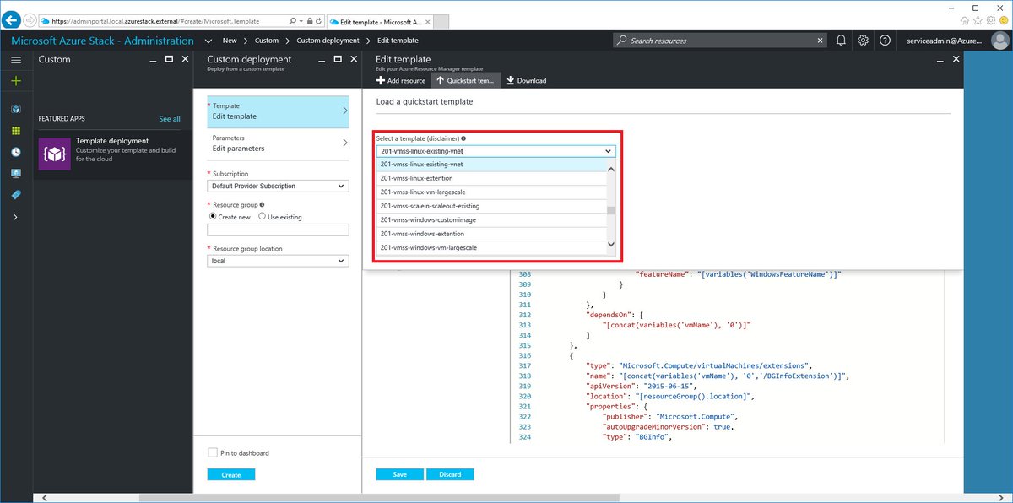Click the See all link

(x=170, y=119)
